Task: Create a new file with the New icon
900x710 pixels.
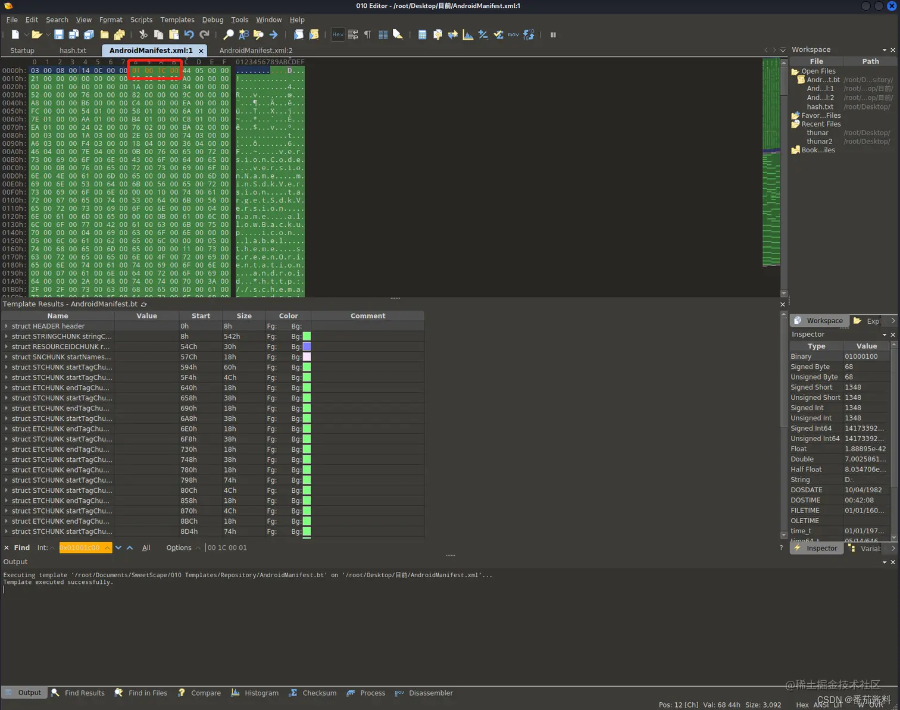Action: 15,35
